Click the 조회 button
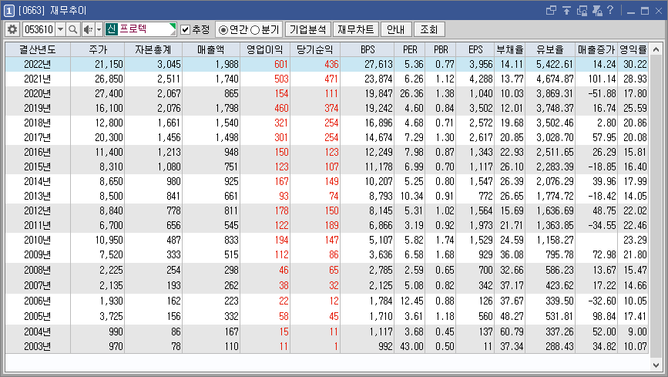Image resolution: width=668 pixels, height=377 pixels. [x=429, y=29]
